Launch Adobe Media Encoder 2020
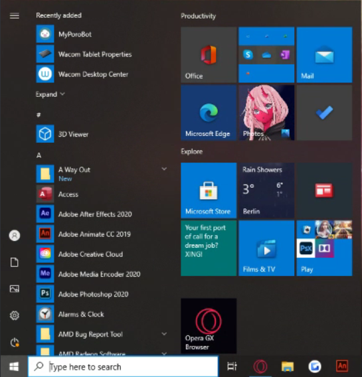This screenshot has height=377, width=362. [101, 274]
